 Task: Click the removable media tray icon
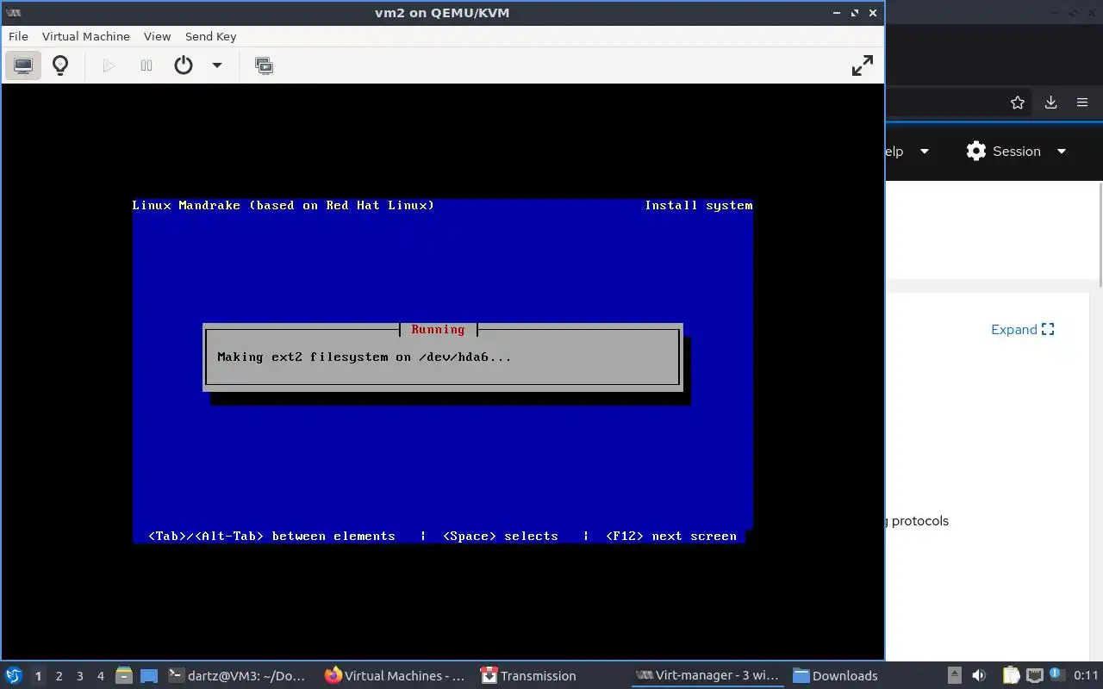955,676
